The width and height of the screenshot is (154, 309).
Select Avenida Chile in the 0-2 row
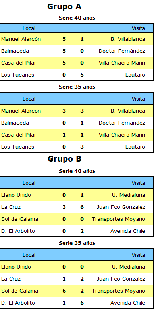pos(128,231)
